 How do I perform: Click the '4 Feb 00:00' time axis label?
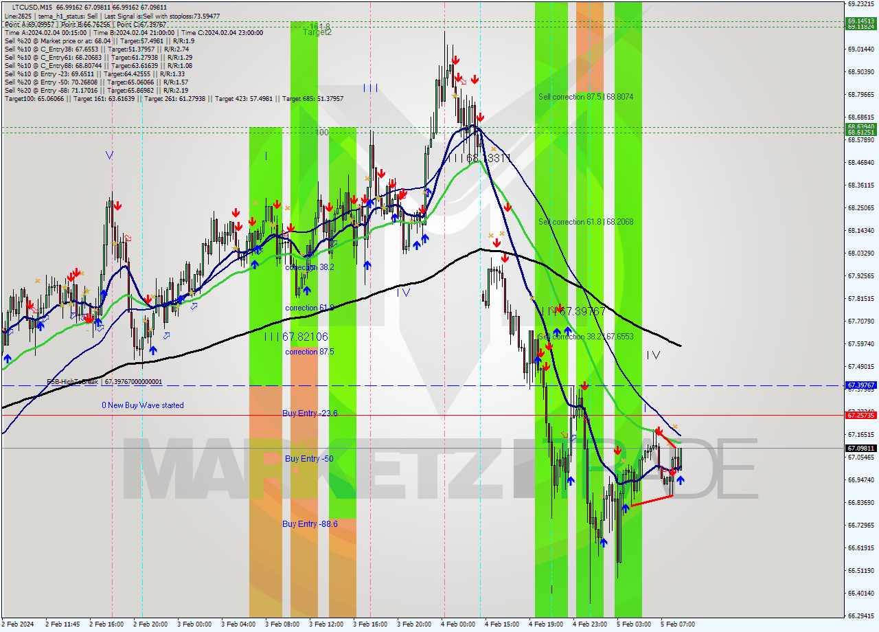click(x=458, y=624)
